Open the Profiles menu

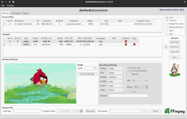coord(10,6)
